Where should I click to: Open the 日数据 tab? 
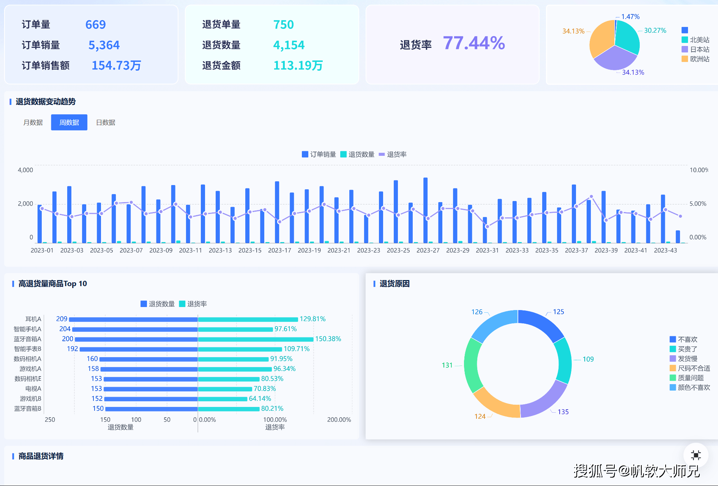click(x=106, y=122)
